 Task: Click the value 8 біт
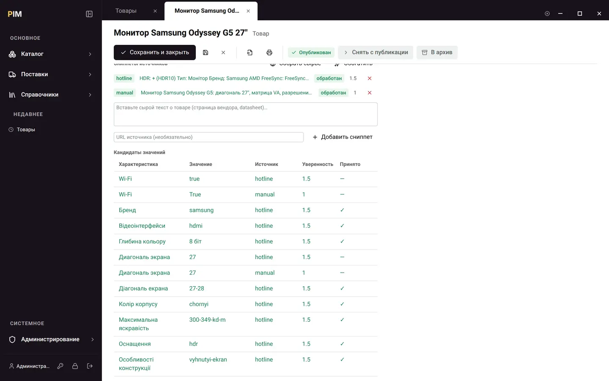coord(195,242)
